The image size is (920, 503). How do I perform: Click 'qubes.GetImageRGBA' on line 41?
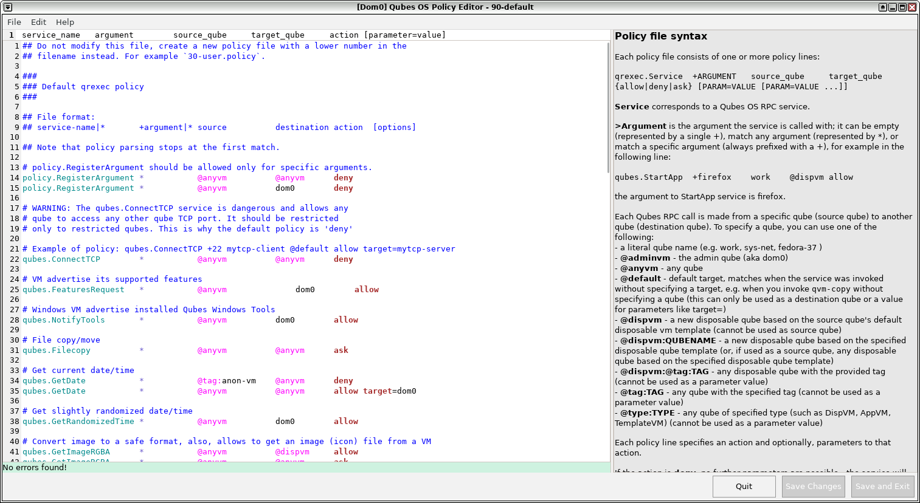[x=66, y=451]
